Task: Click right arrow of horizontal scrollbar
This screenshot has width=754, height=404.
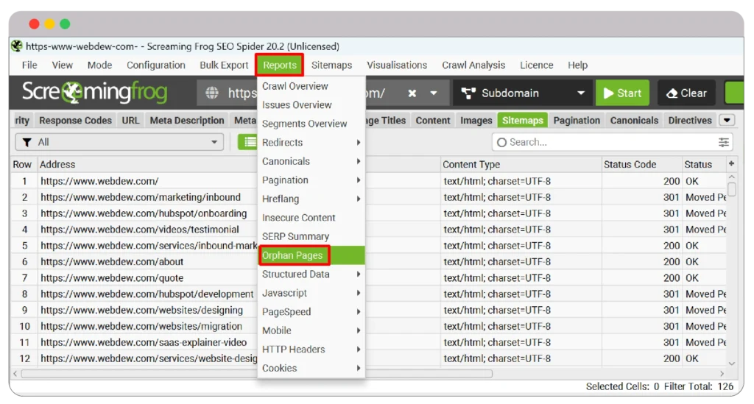Action: point(722,373)
